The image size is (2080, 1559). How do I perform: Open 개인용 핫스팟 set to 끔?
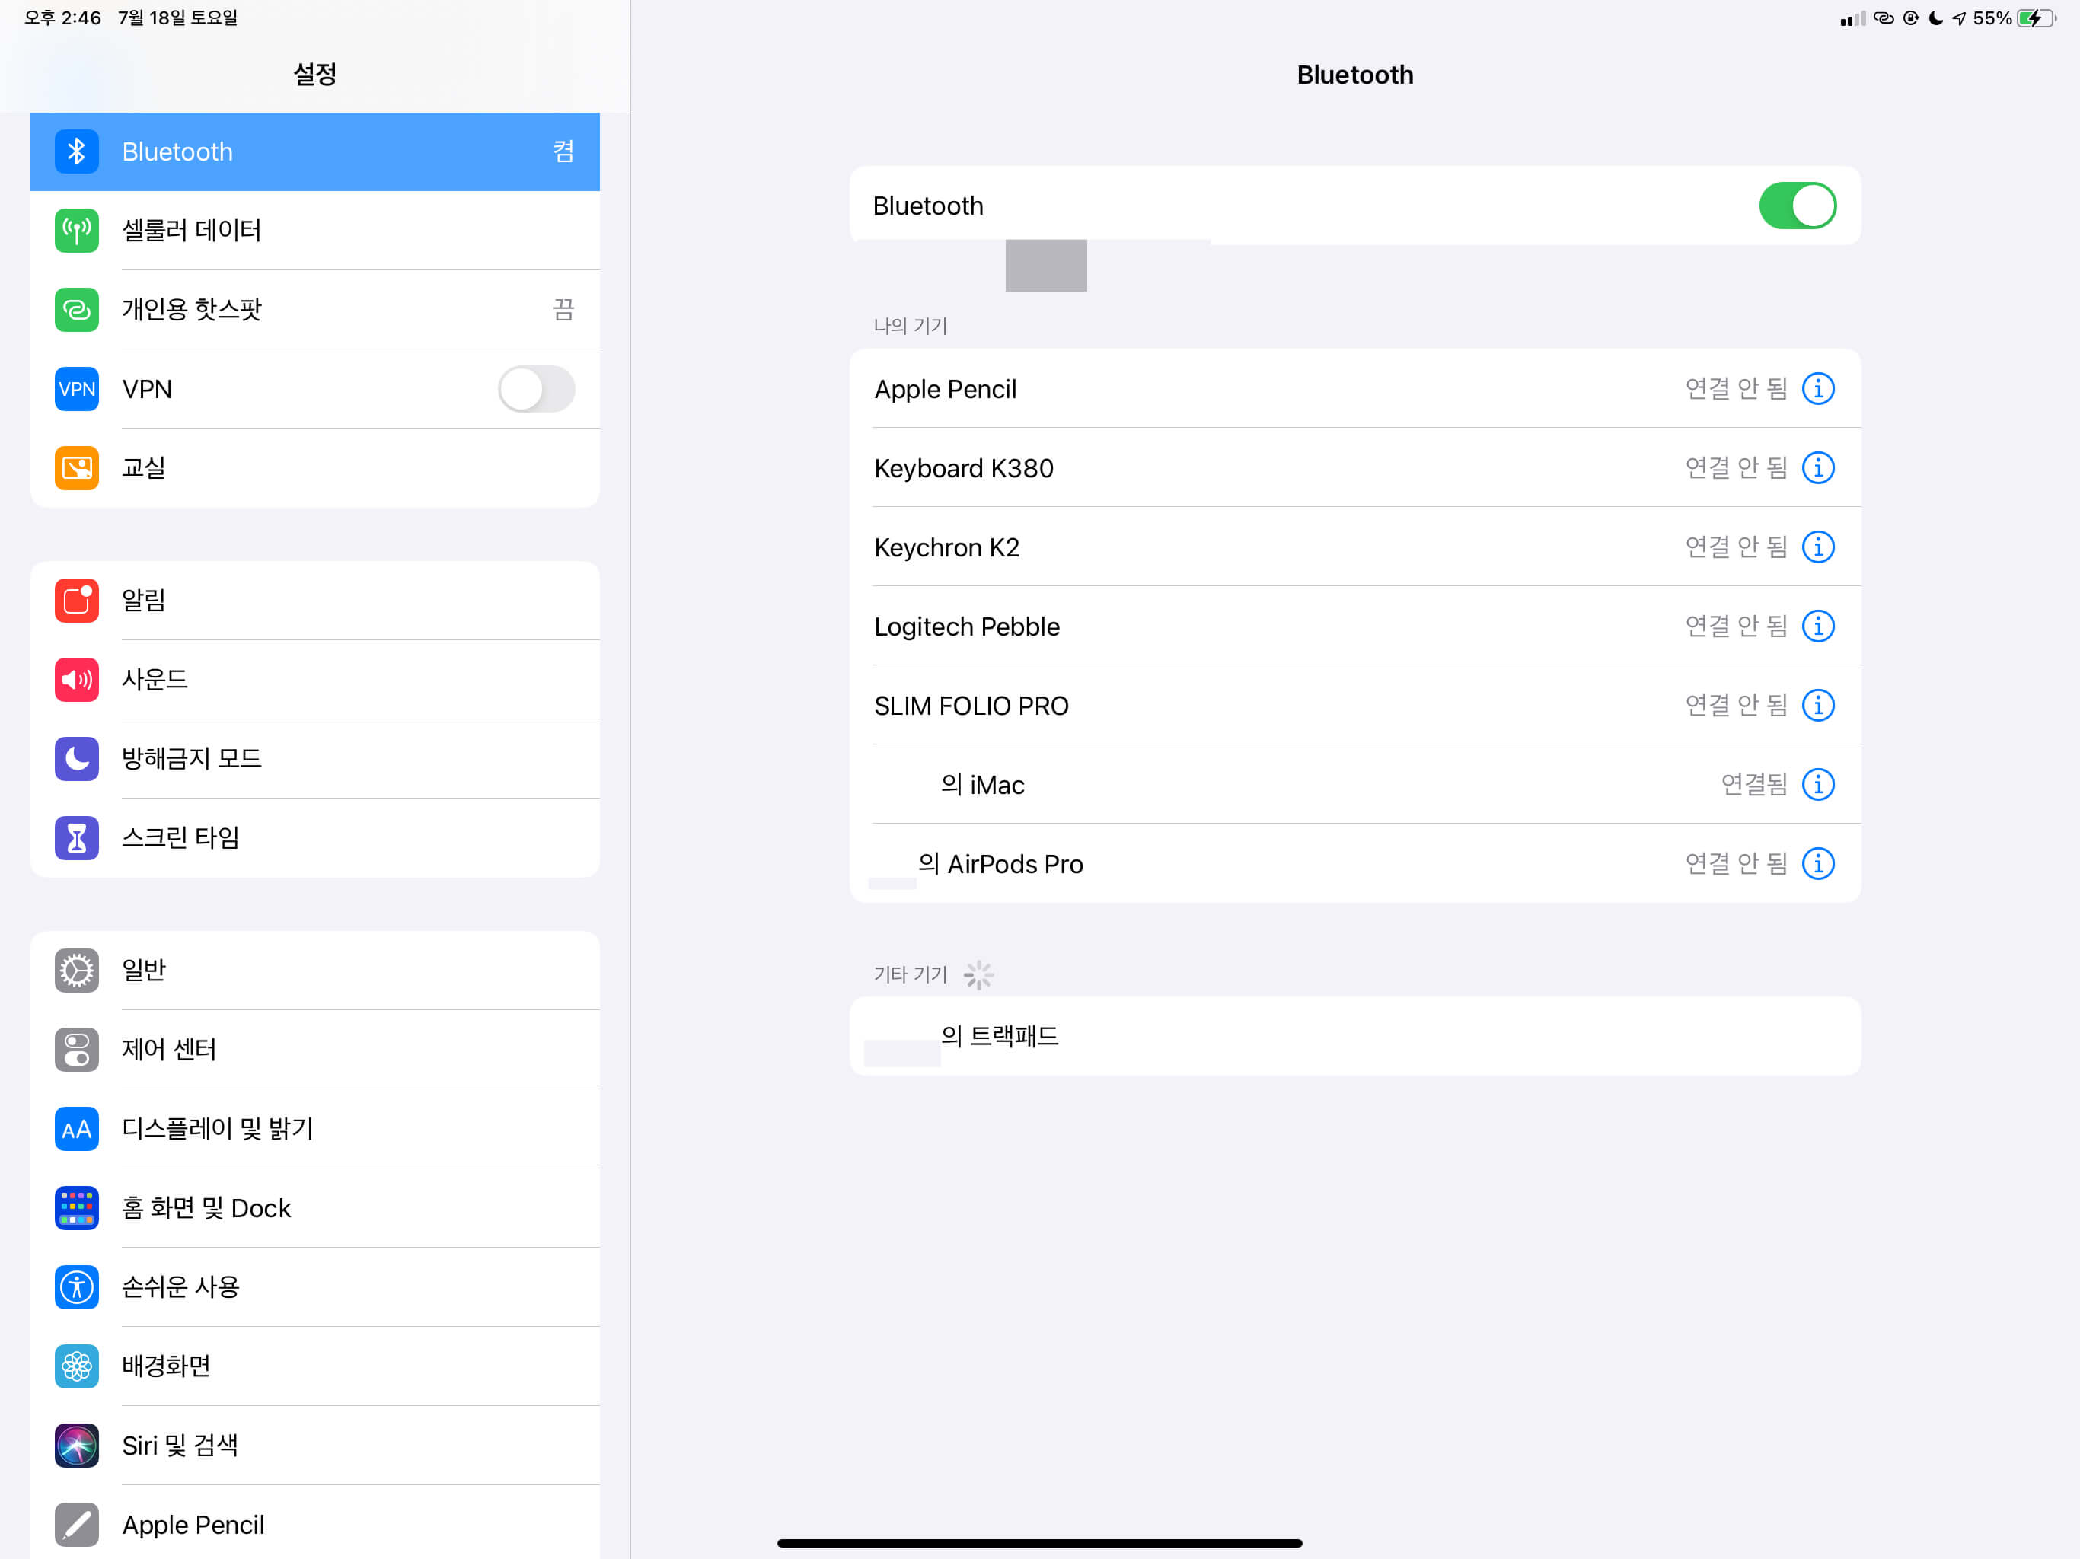pos(315,309)
